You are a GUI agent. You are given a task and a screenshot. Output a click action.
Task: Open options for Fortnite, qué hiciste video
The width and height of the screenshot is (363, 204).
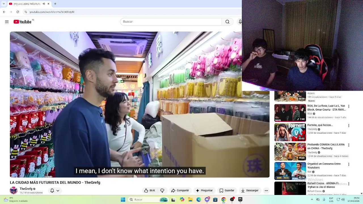349,126
